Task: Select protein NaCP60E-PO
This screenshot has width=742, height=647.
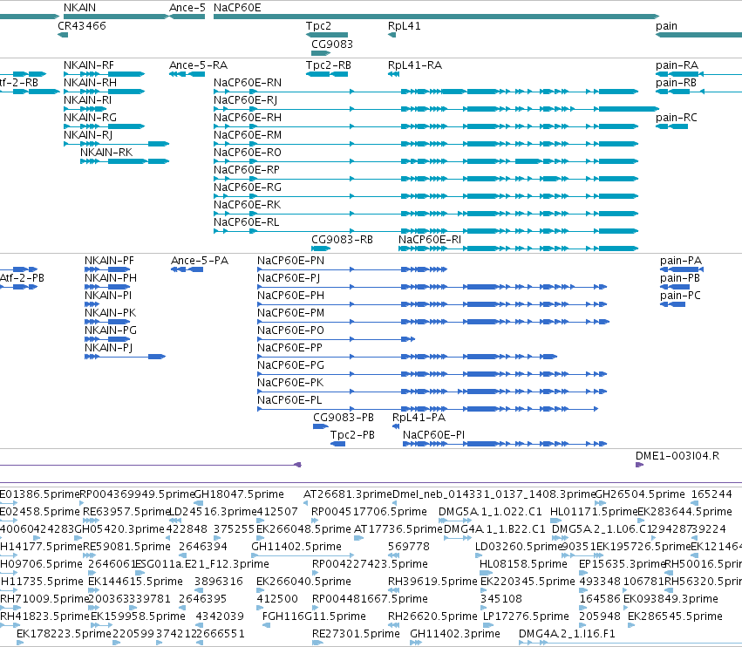Action: pos(290,330)
